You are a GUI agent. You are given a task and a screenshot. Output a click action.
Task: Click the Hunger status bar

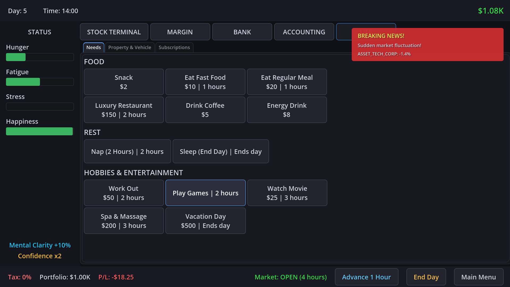point(40,57)
